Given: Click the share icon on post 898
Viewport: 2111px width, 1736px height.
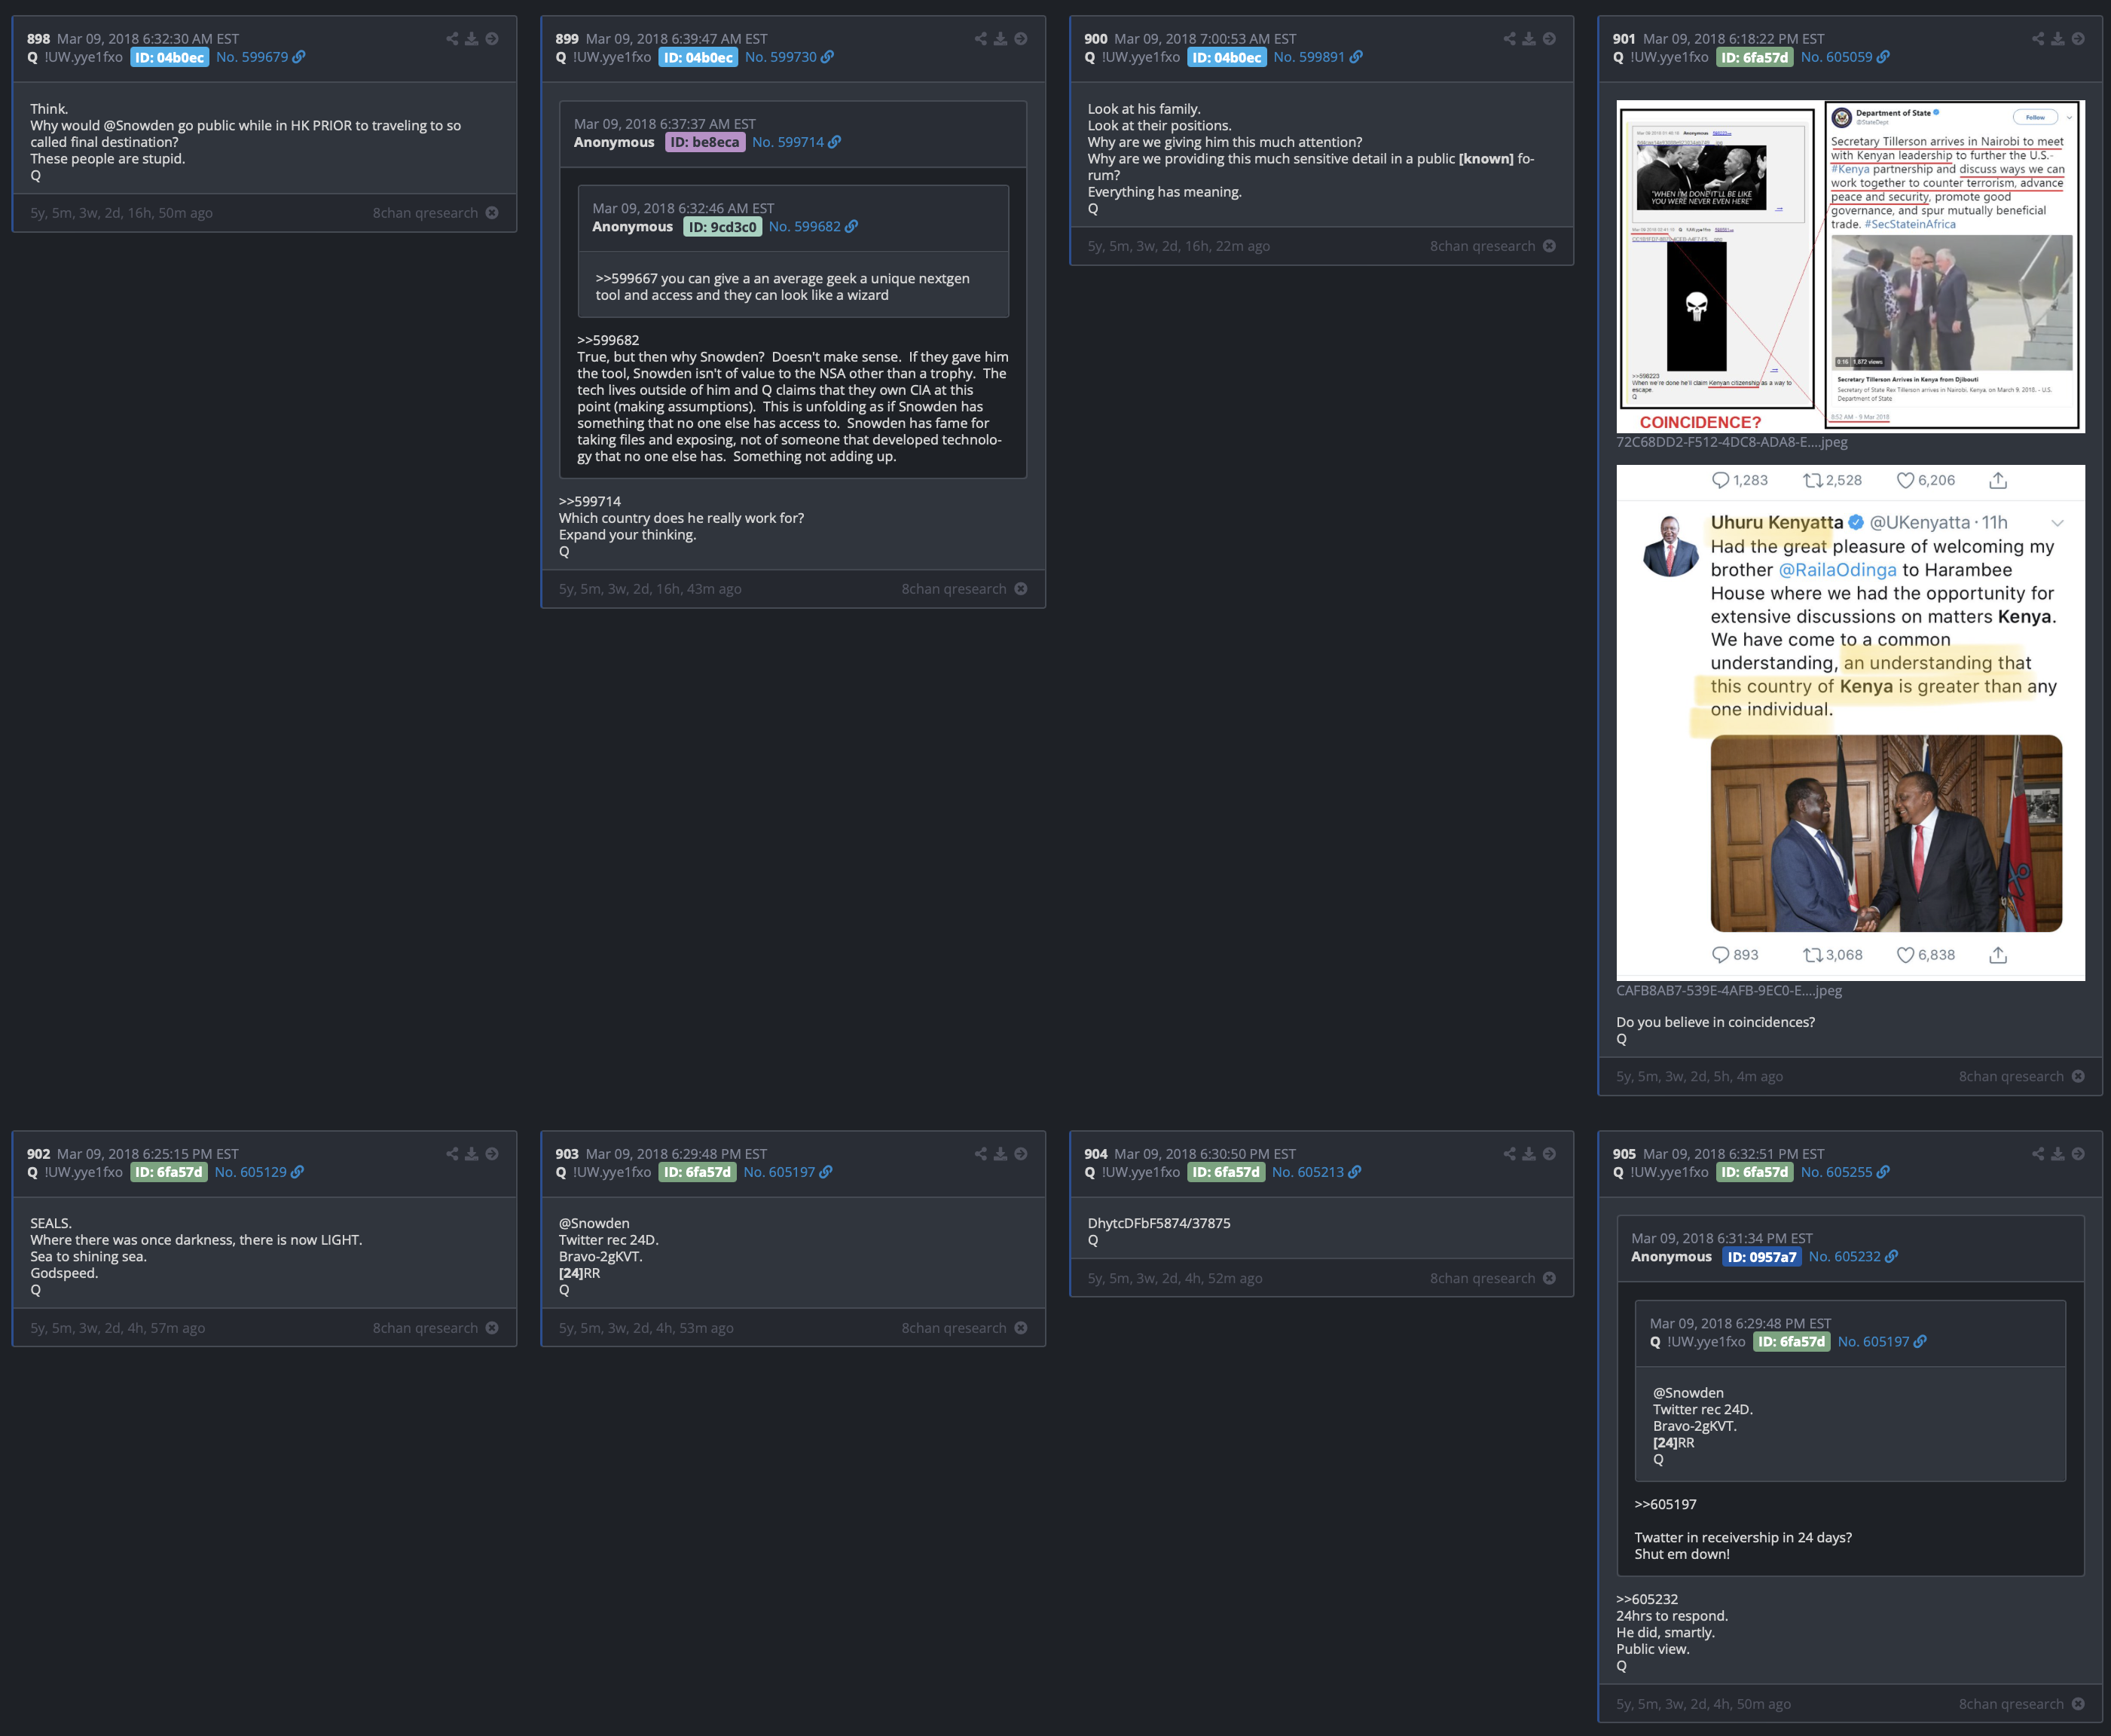Looking at the screenshot, I should (x=452, y=39).
